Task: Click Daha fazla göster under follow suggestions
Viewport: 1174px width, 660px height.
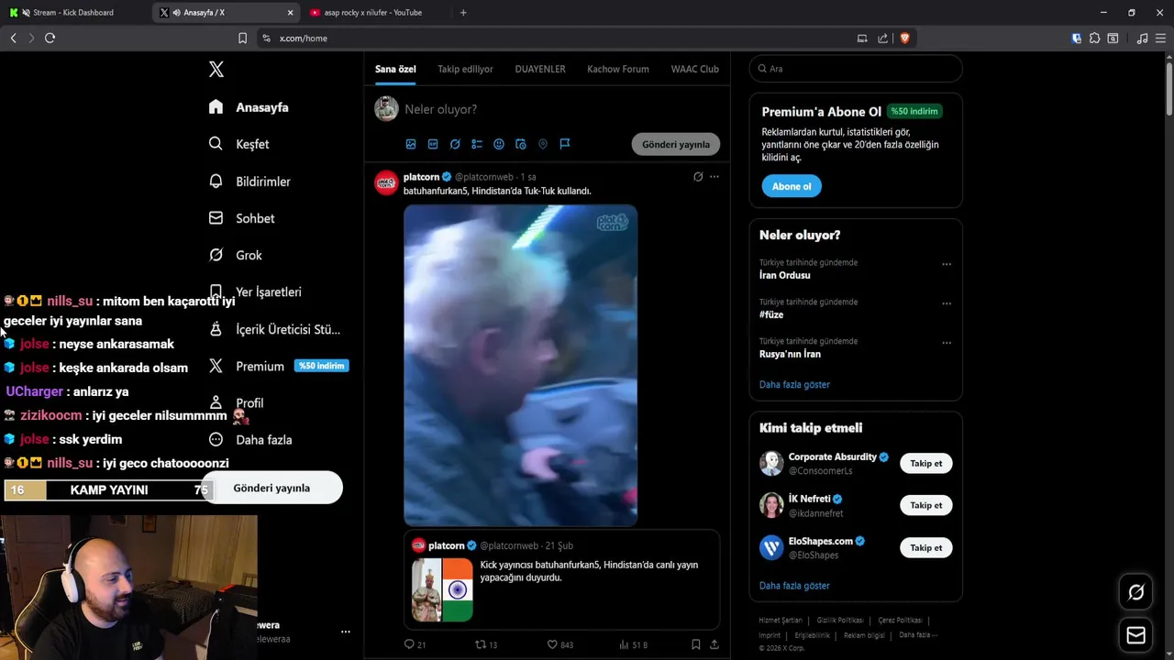Action: pyautogui.click(x=794, y=585)
